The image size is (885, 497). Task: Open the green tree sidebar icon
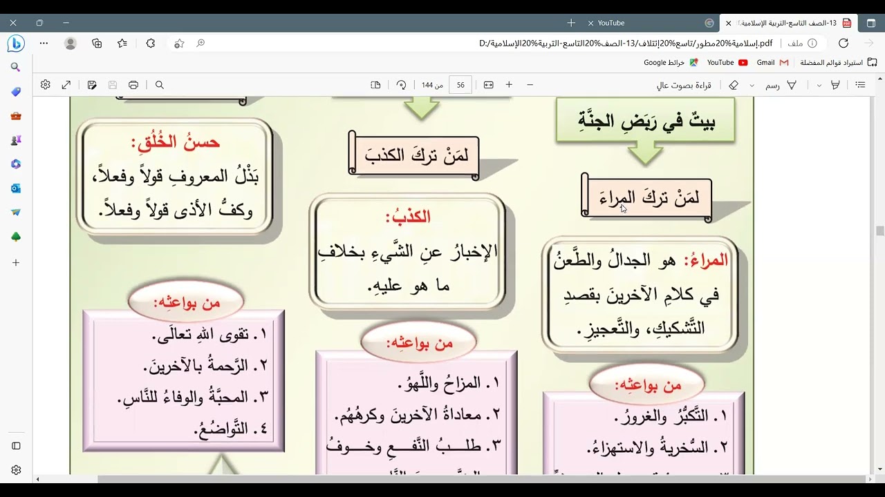(16, 237)
